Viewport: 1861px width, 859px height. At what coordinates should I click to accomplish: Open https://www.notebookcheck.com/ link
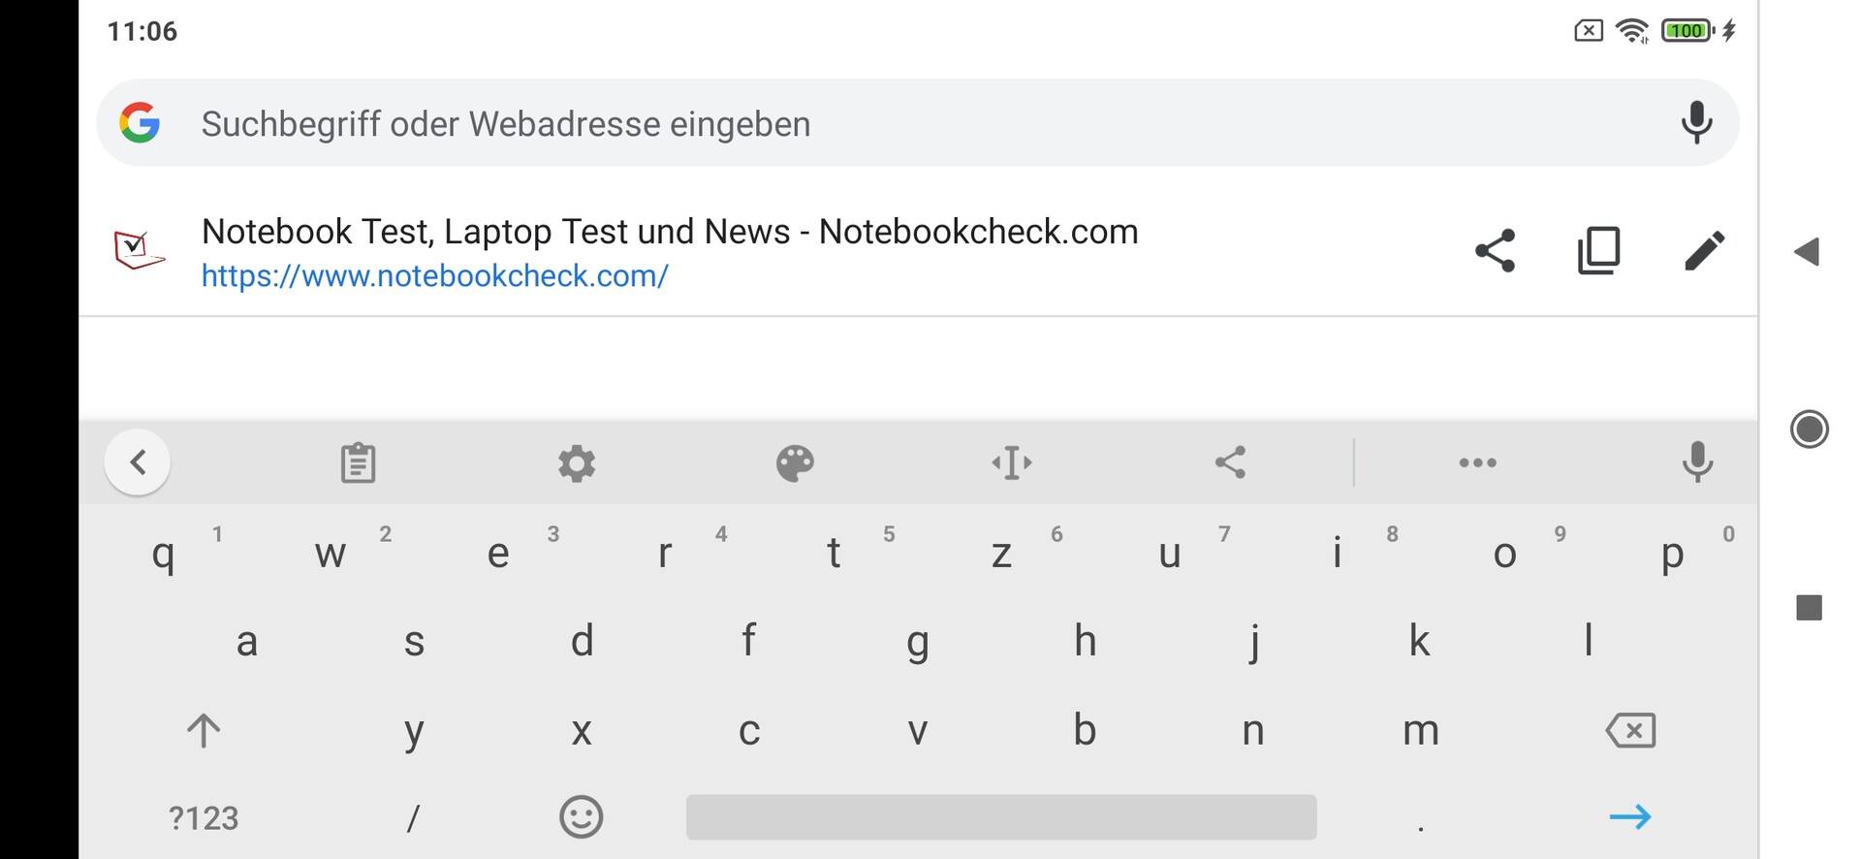(x=434, y=276)
